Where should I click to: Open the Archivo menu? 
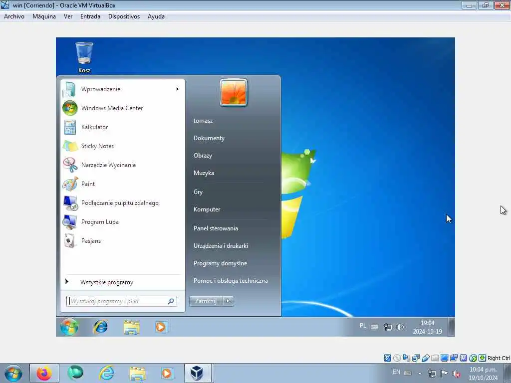14,16
